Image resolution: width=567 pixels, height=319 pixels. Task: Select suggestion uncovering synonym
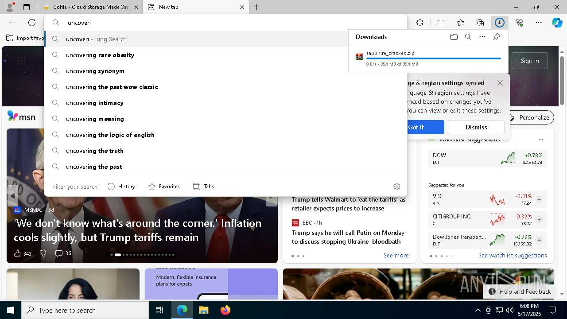[225, 71]
